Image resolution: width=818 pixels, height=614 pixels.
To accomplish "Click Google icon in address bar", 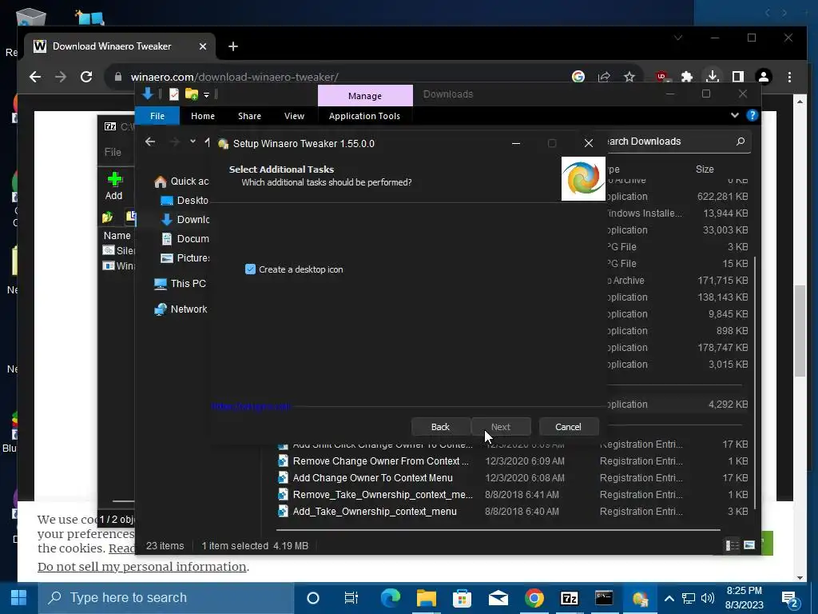I will coord(578,77).
